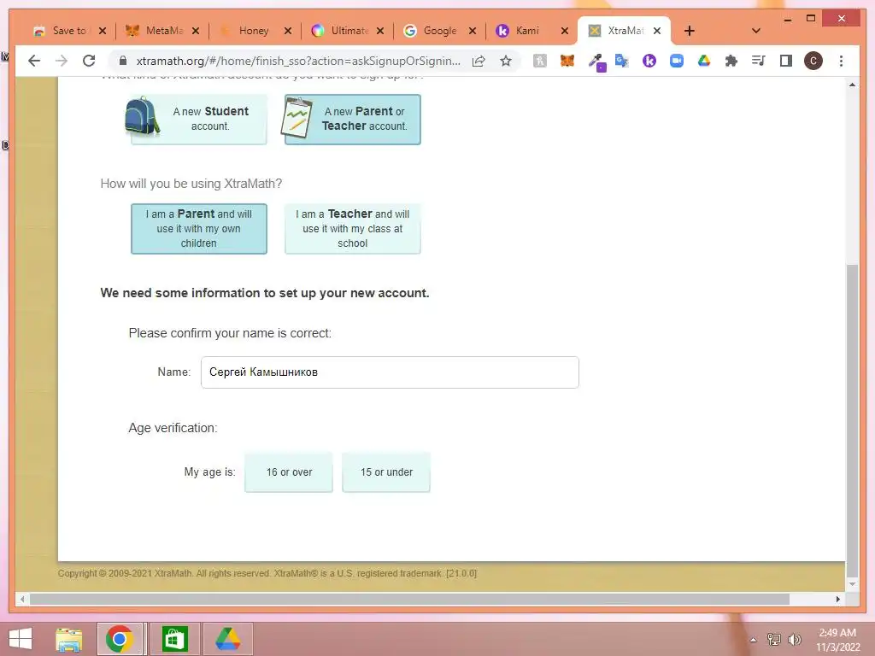Screen dimensions: 875x656
Task: Select age 15 or under
Action: pyautogui.click(x=386, y=471)
